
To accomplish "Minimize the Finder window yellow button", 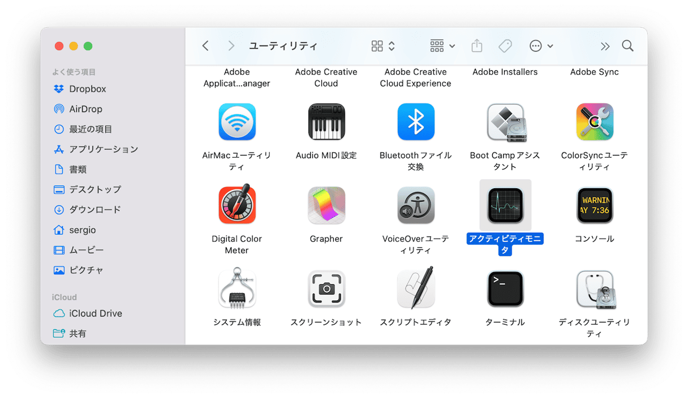I will 74,46.
